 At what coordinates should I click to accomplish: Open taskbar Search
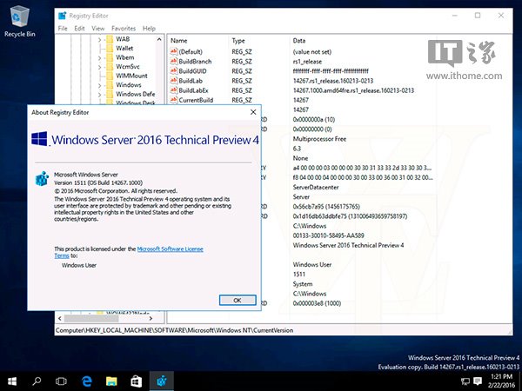pyautogui.click(x=37, y=381)
